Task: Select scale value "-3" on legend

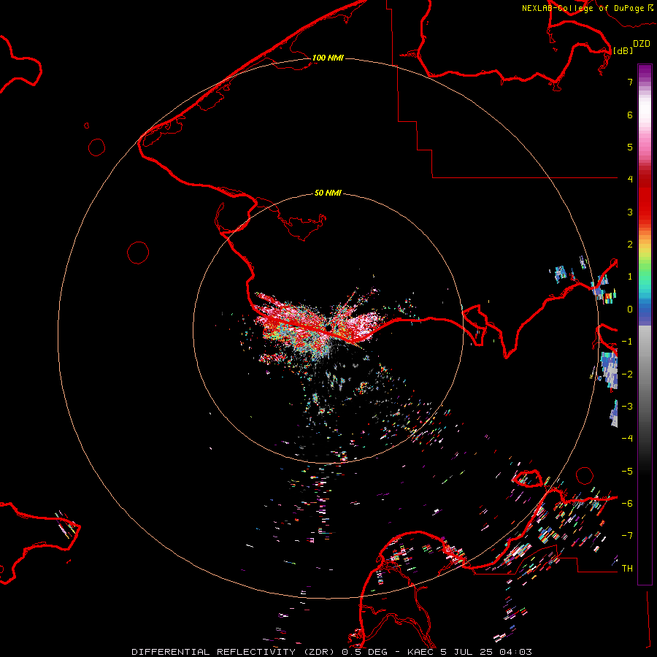Action: (x=627, y=407)
